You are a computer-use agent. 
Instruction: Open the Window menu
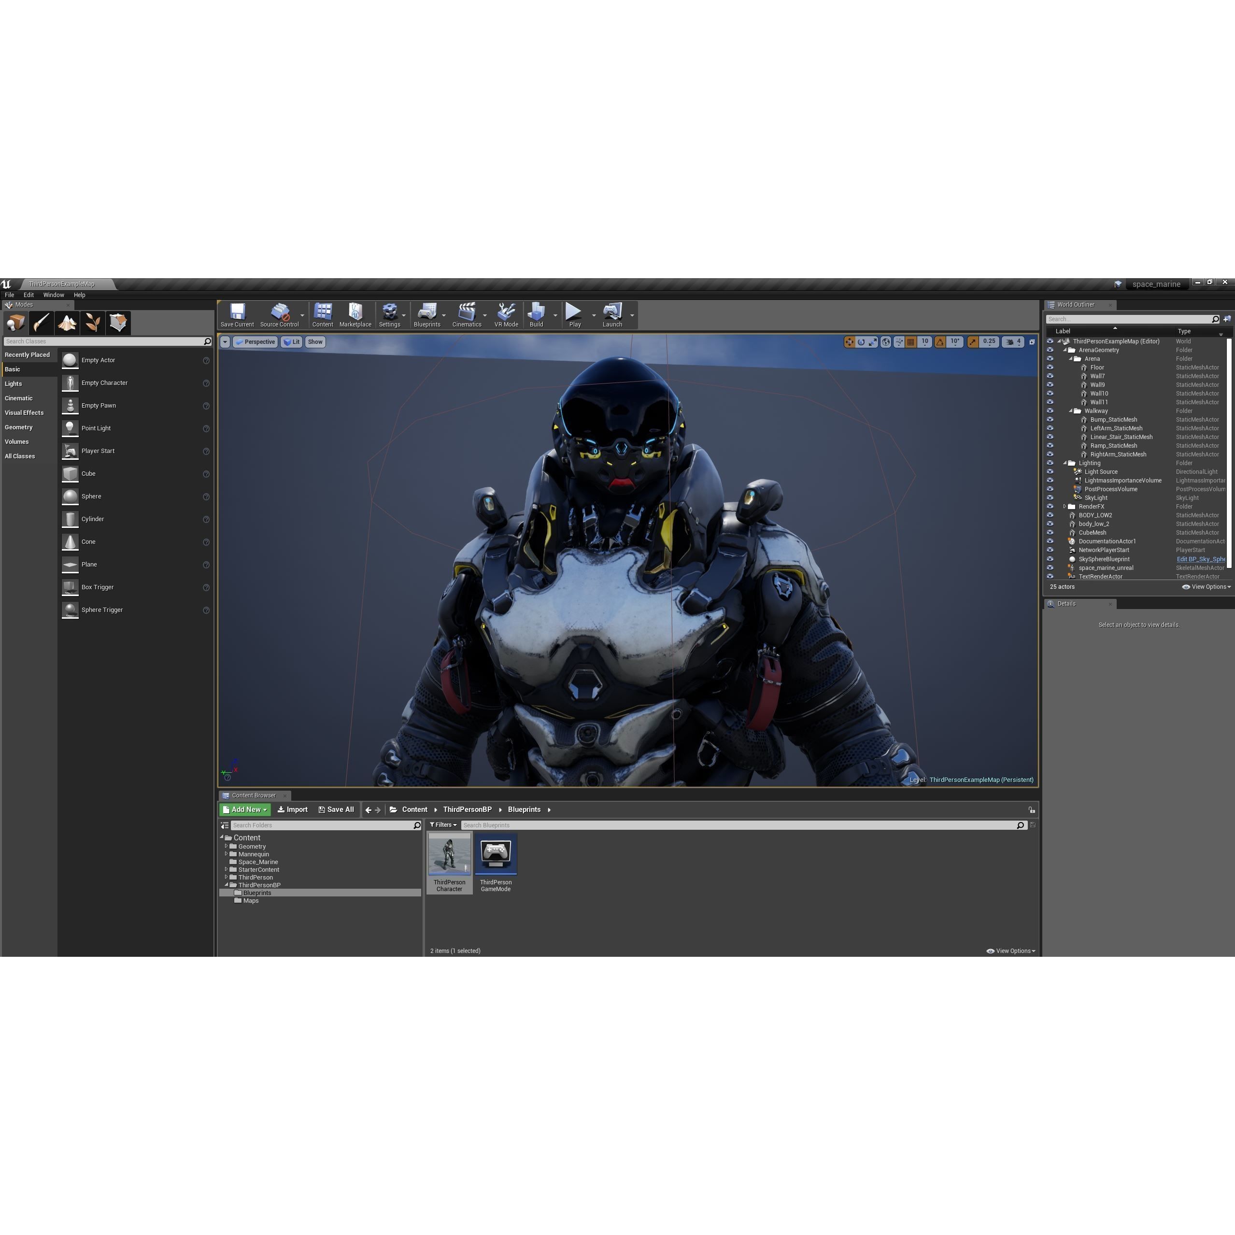coord(54,295)
